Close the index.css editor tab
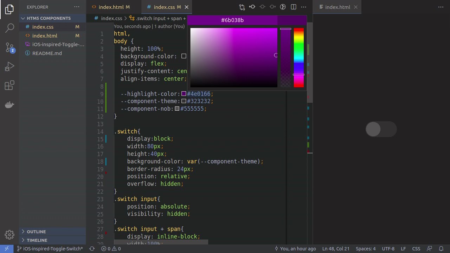The height and width of the screenshot is (253, 450). [x=187, y=7]
